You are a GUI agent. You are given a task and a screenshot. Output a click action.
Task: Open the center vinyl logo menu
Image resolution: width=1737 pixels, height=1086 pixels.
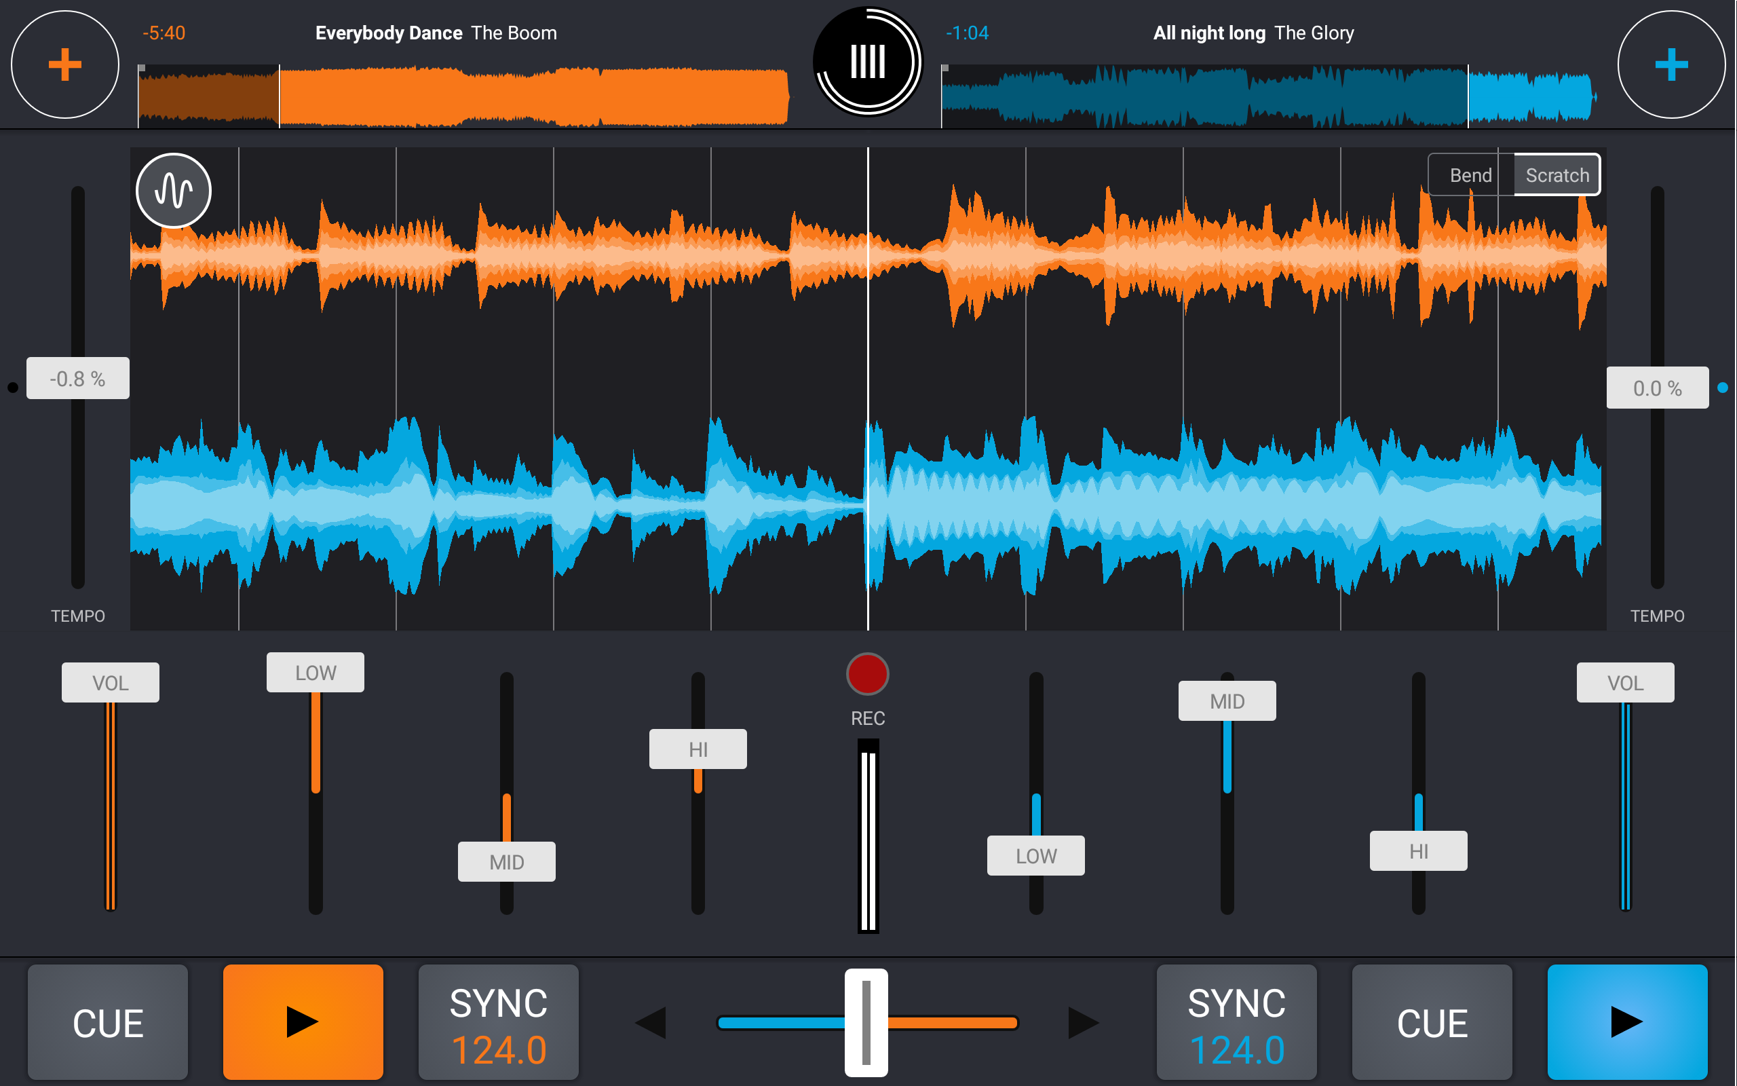pyautogui.click(x=868, y=62)
